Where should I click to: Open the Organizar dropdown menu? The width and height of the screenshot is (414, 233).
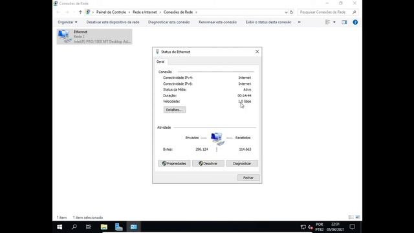point(67,22)
